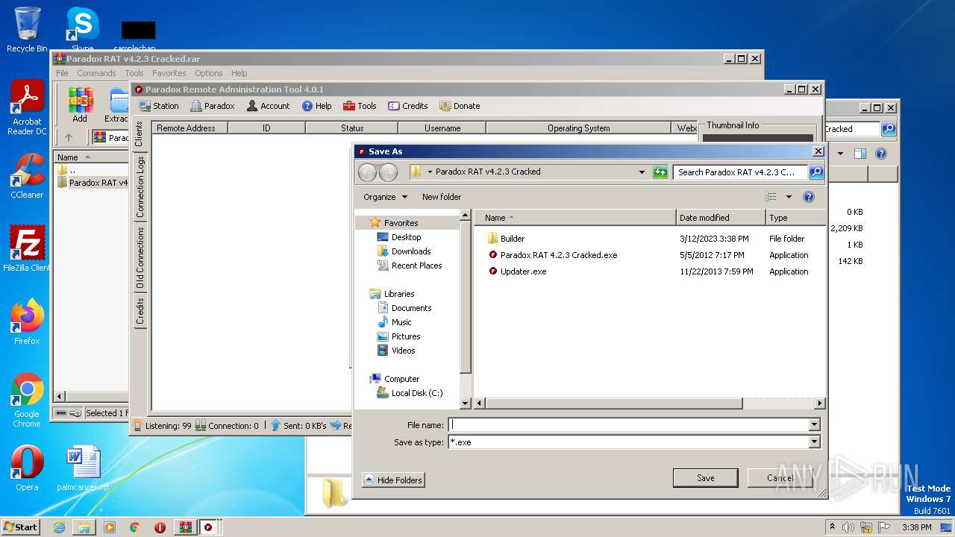
Task: Open the change view options dropdown arrow
Action: (x=789, y=197)
